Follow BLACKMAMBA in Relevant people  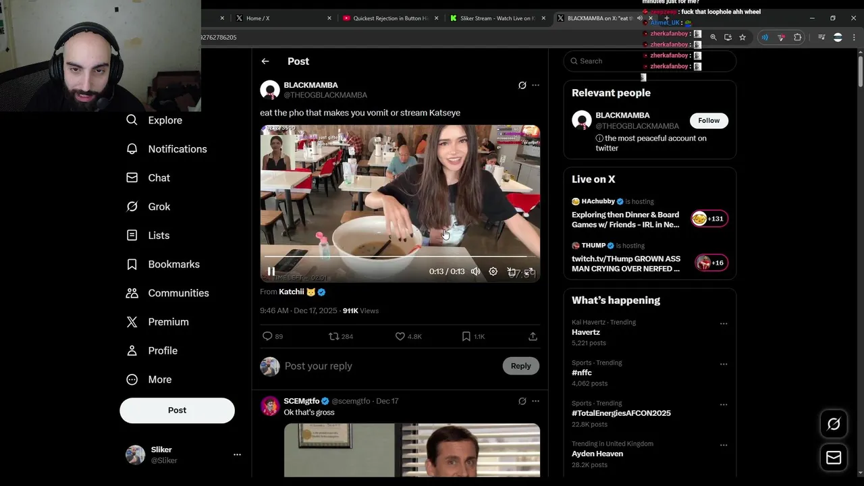(709, 120)
